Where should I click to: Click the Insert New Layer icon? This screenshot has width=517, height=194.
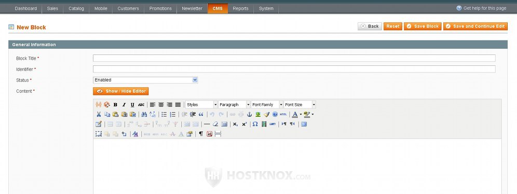(99, 134)
